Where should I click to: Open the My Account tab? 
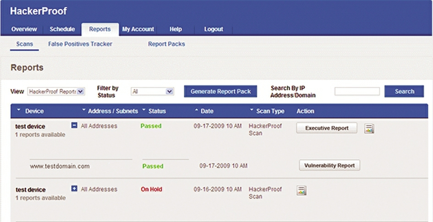tap(138, 29)
